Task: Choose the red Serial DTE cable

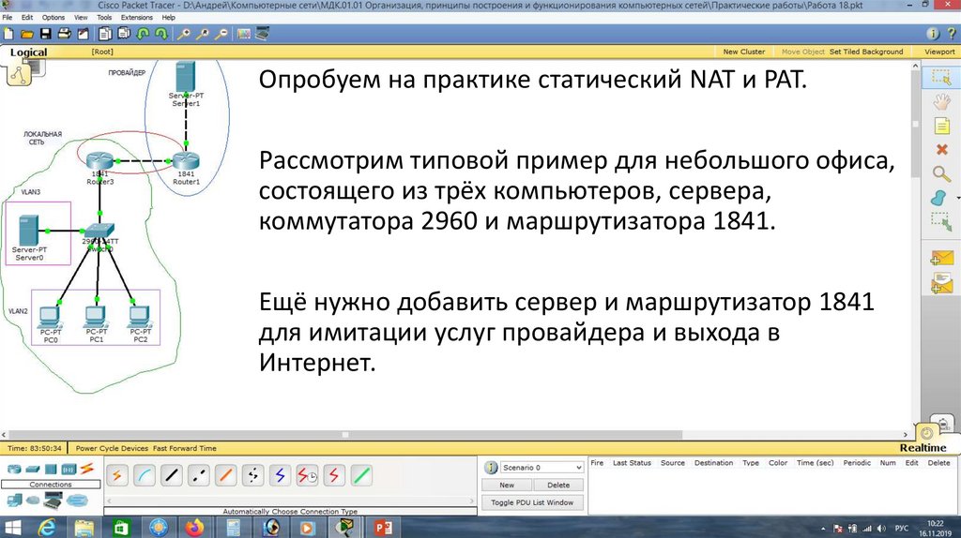Action: (x=334, y=475)
